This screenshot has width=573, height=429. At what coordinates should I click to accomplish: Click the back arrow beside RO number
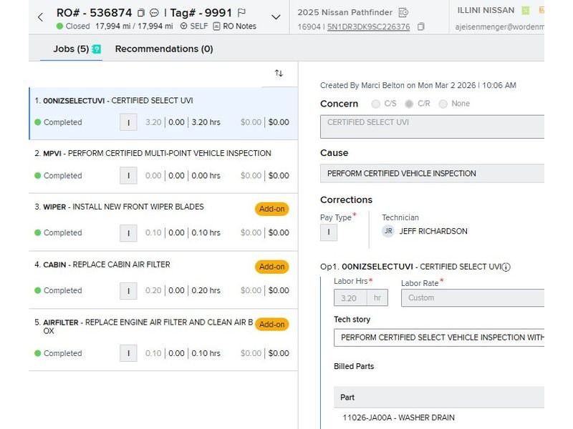pyautogui.click(x=40, y=17)
